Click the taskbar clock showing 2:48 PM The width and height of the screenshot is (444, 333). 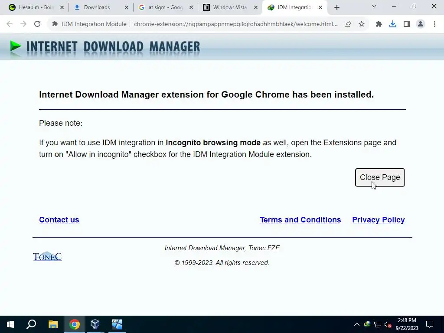[407, 324]
